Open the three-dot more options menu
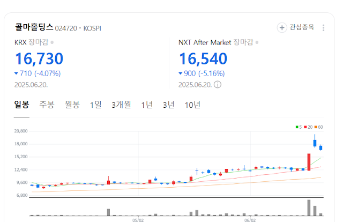This screenshot has height=222, width=343. tap(323, 28)
